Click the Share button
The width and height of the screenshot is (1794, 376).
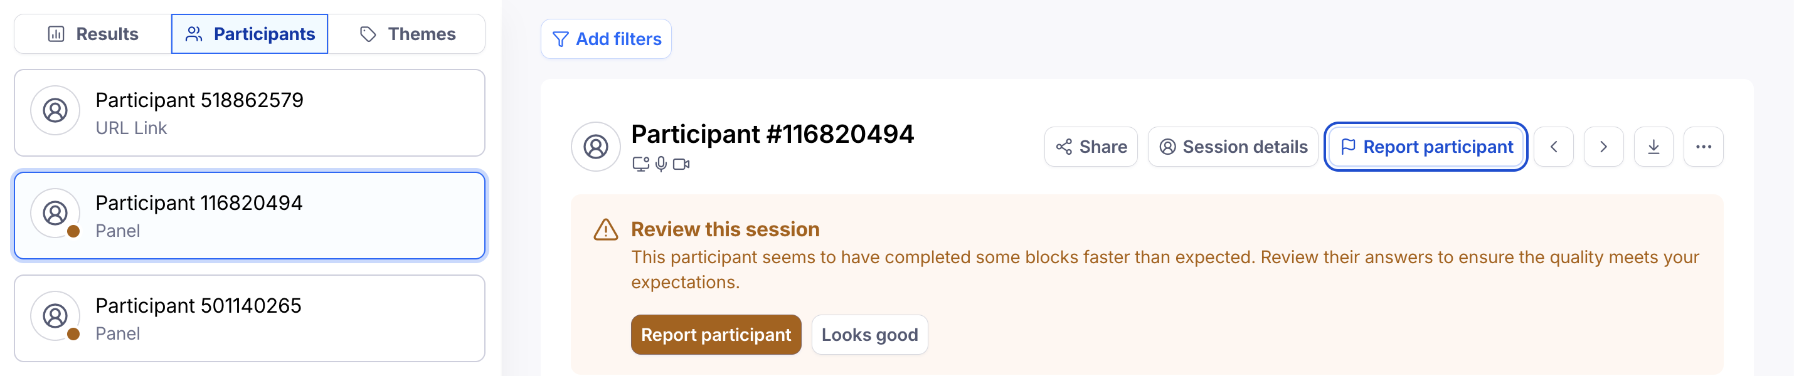click(x=1091, y=147)
